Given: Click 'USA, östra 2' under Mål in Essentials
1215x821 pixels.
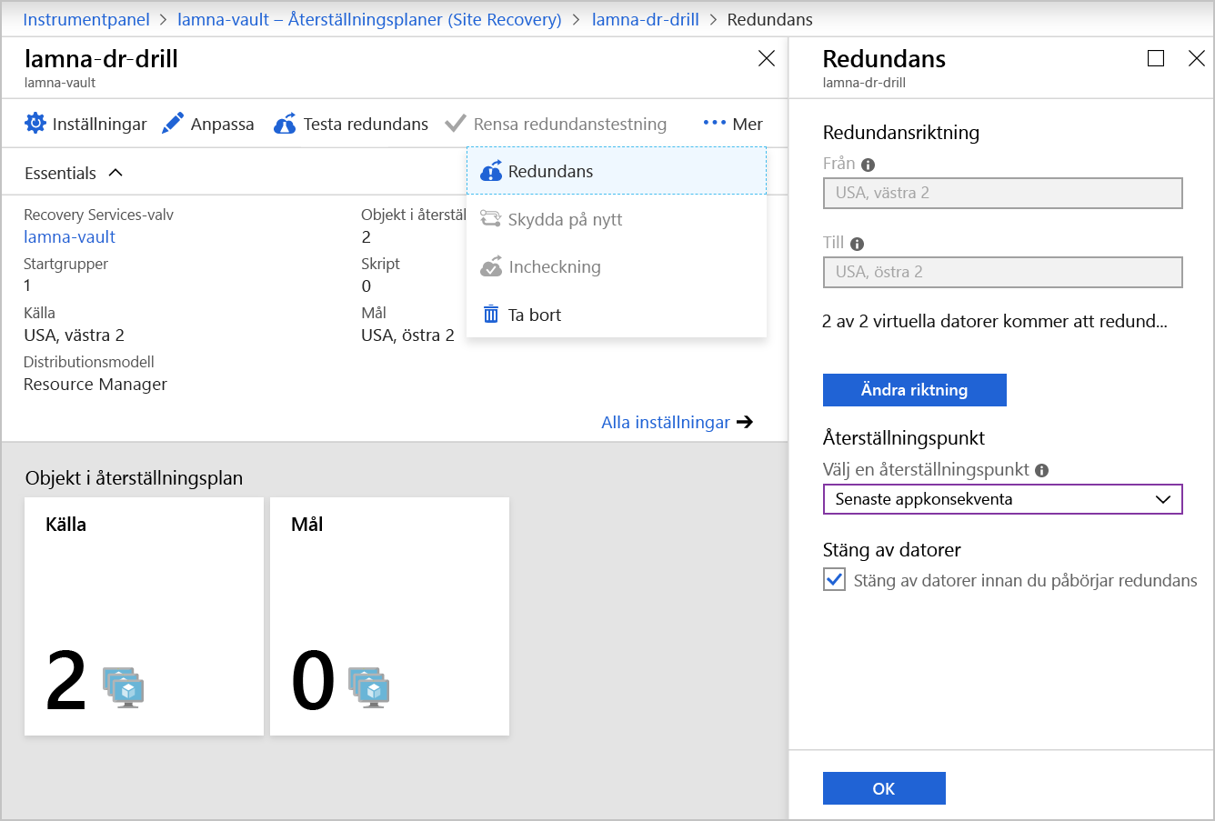Looking at the screenshot, I should pyautogui.click(x=407, y=335).
